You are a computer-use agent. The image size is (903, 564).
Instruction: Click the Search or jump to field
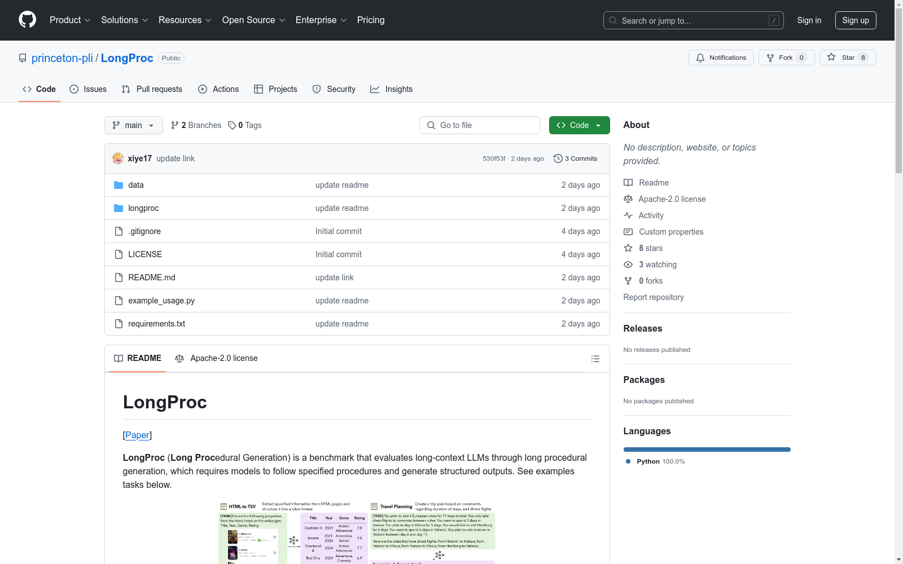694,20
